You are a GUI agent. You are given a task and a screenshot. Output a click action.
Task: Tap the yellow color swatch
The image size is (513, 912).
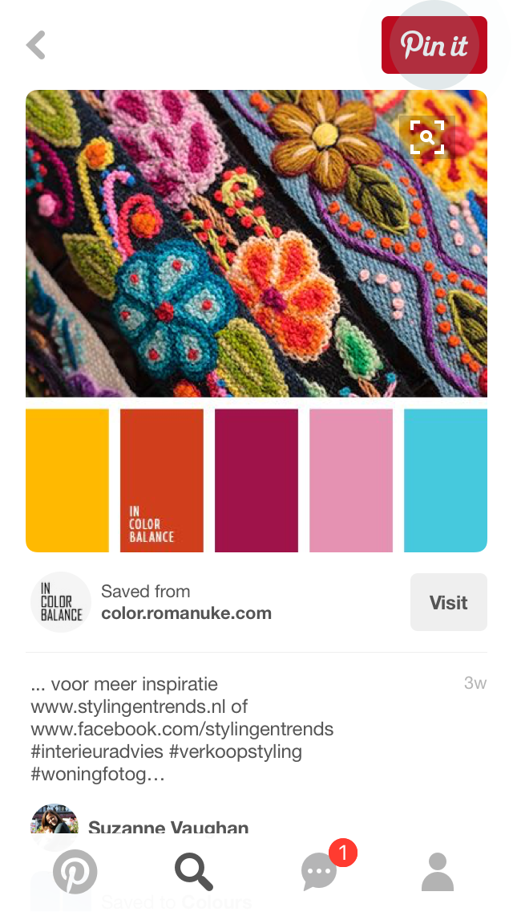click(67, 480)
